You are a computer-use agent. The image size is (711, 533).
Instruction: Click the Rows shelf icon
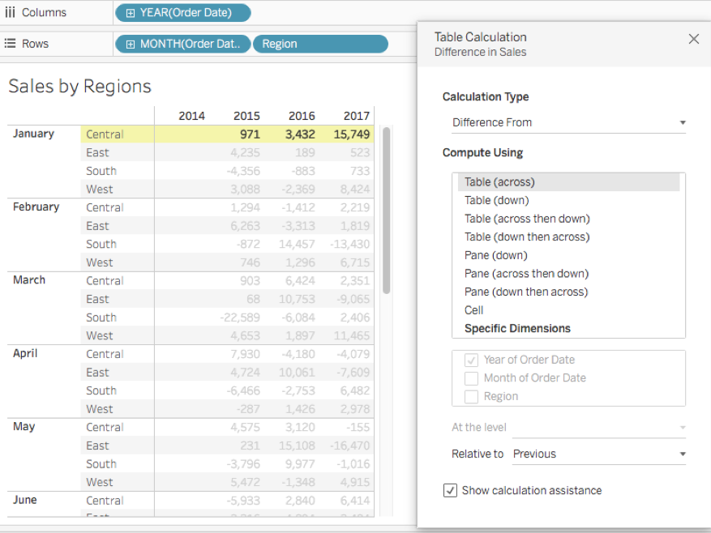pos(11,44)
